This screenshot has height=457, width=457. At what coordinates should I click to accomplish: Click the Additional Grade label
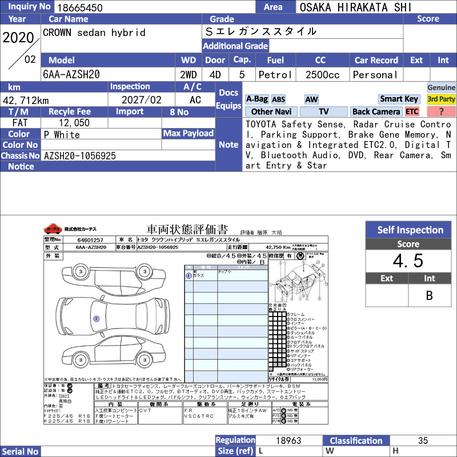tap(235, 46)
